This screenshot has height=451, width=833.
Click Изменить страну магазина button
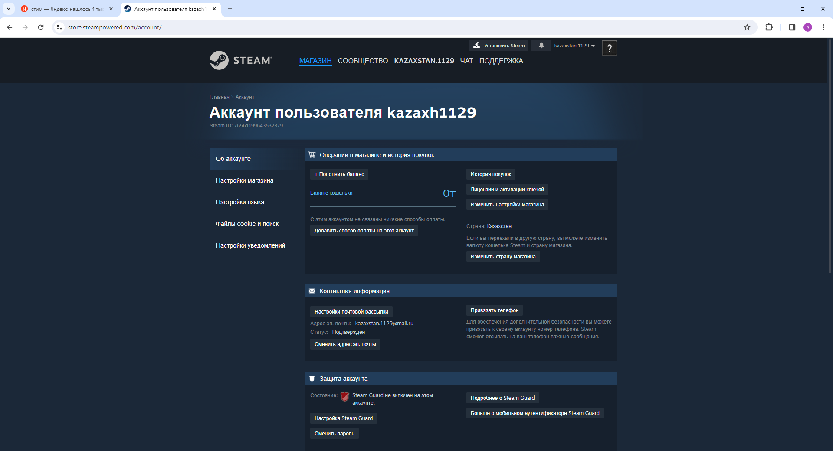click(503, 257)
